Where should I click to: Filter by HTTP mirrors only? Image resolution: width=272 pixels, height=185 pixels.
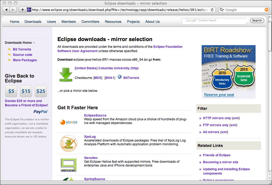pos(217,118)
